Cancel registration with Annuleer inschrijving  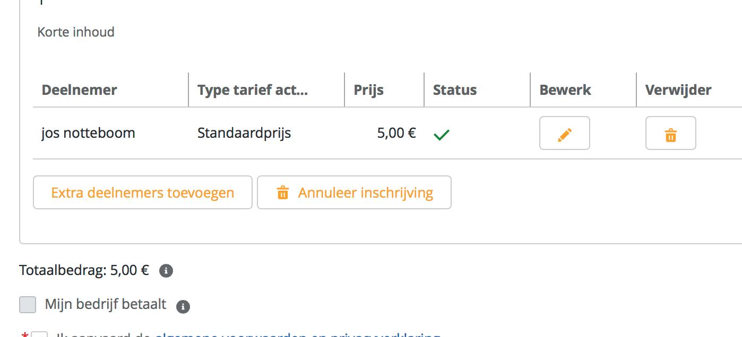click(x=354, y=192)
